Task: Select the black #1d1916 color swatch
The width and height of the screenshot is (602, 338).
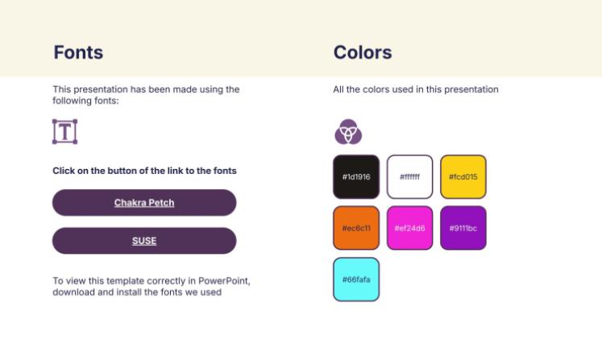Action: (x=356, y=177)
